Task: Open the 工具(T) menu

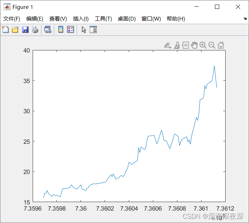Action: (x=103, y=19)
